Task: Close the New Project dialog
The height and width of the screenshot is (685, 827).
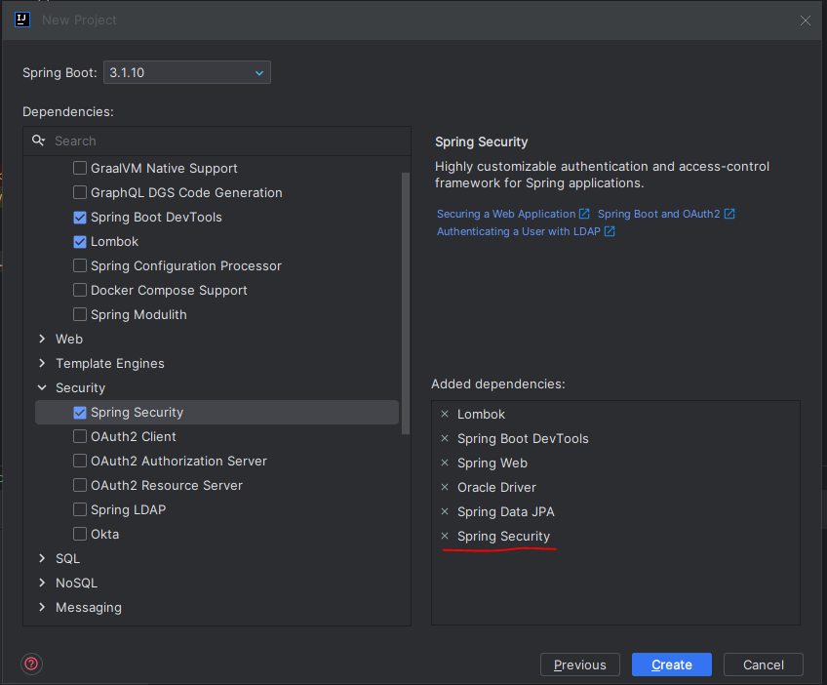Action: 806,20
